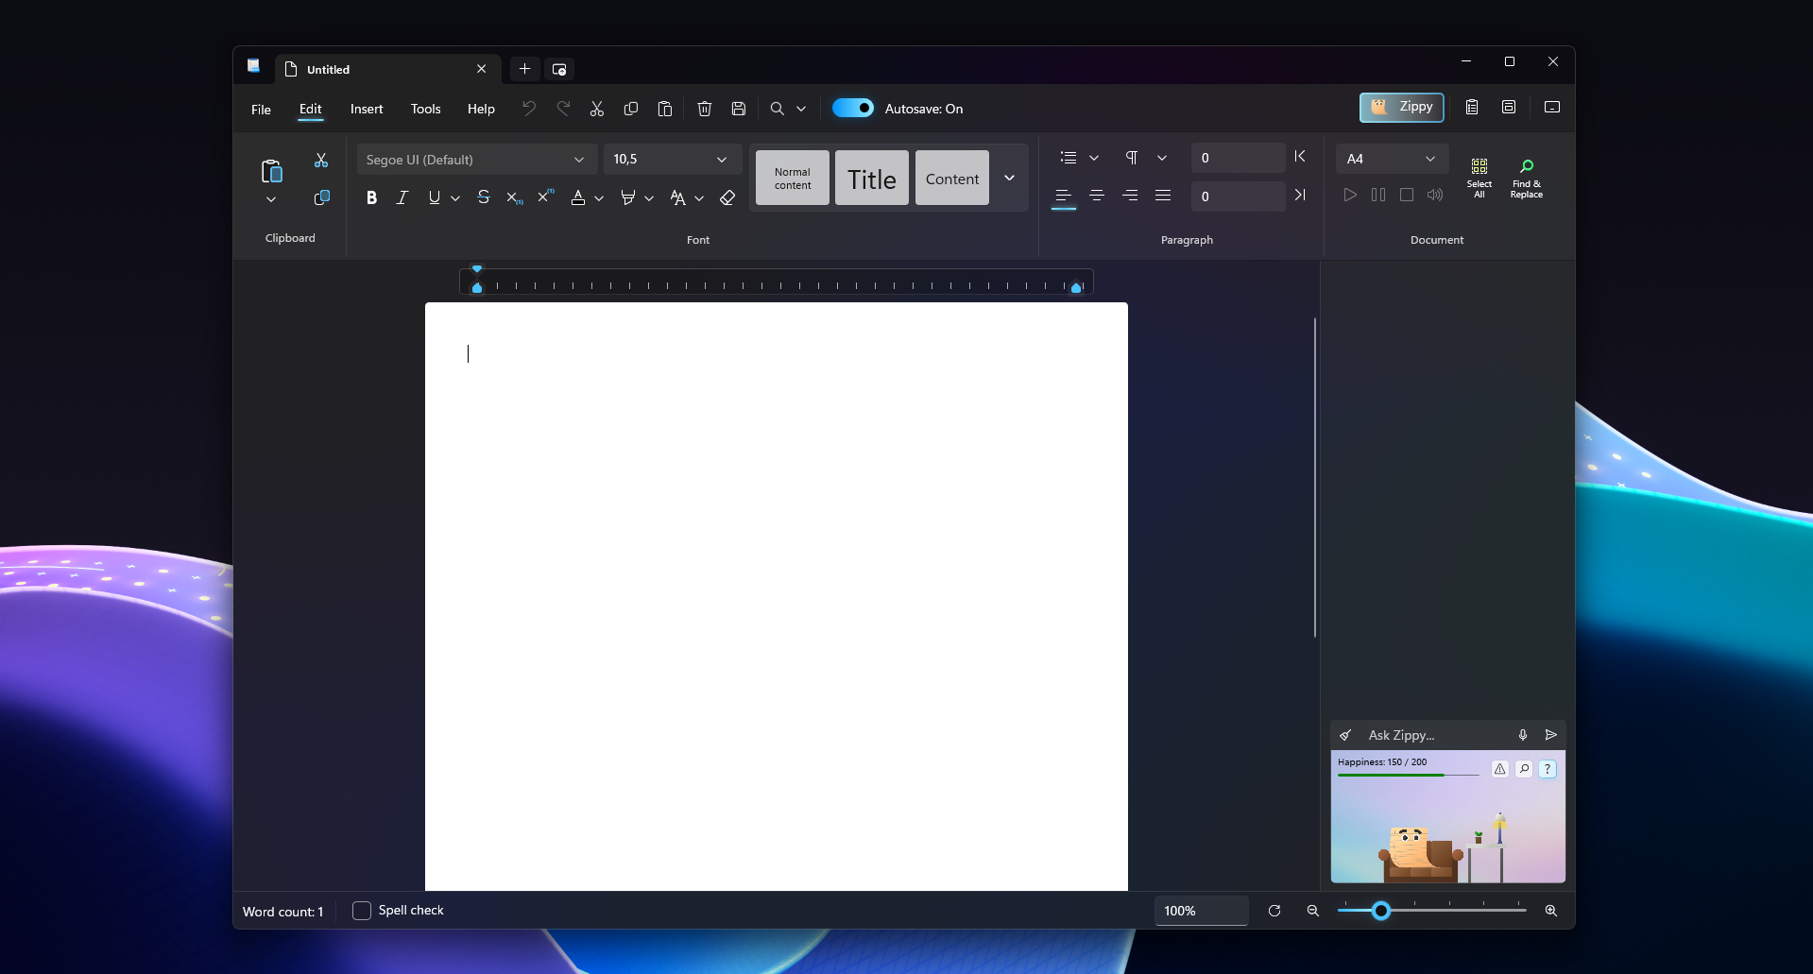This screenshot has width=1813, height=974.
Task: Select the Cut tool in Clipboard group
Action: [x=321, y=159]
